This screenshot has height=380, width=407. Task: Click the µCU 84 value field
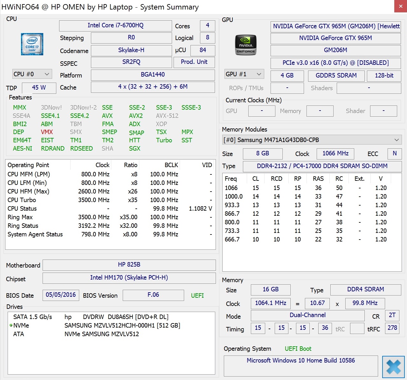coord(203,51)
